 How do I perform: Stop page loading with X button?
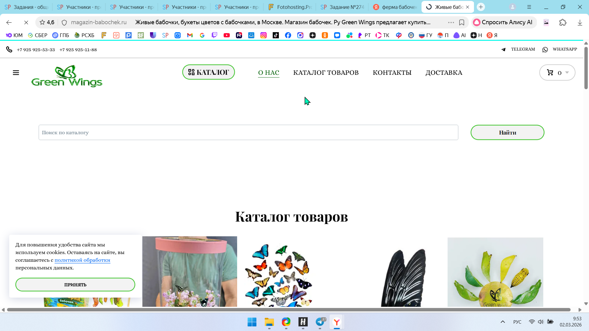[26, 22]
